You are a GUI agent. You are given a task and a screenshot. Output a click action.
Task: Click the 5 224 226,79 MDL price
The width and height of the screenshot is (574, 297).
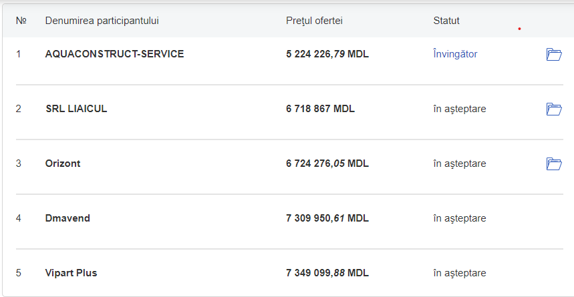click(327, 54)
